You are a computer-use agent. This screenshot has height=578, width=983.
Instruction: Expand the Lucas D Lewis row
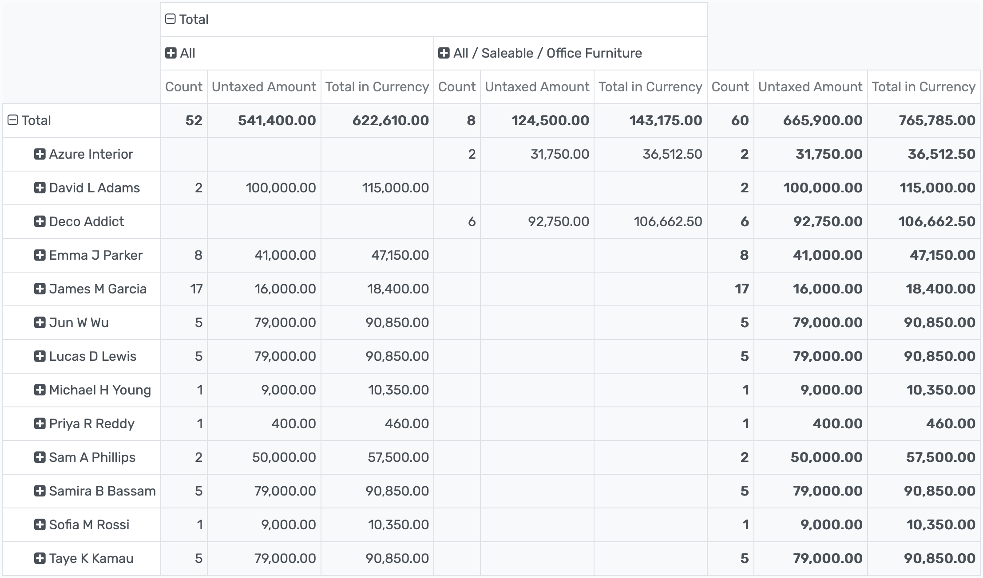tap(40, 356)
